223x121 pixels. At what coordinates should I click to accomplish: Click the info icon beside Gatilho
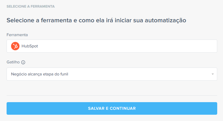tap(23, 62)
